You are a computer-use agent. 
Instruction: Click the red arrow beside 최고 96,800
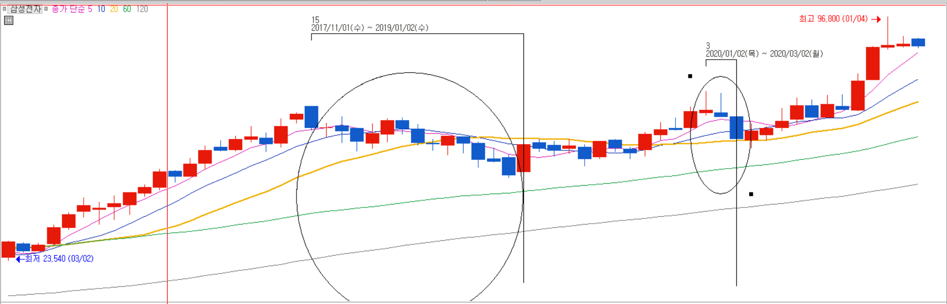tap(876, 19)
